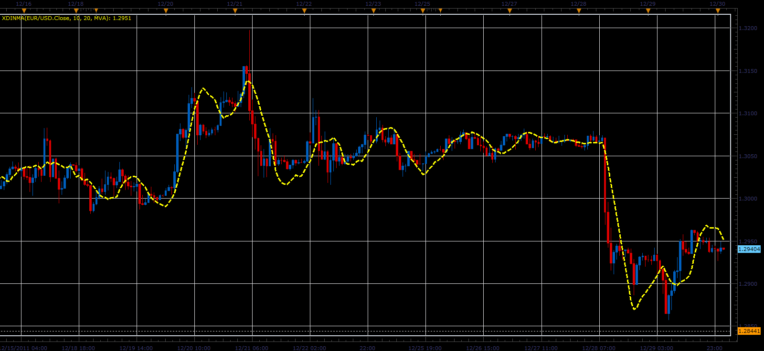Click the 12/22 02:00 time axis label
Viewport: 764px width, 351px height.
point(309,348)
